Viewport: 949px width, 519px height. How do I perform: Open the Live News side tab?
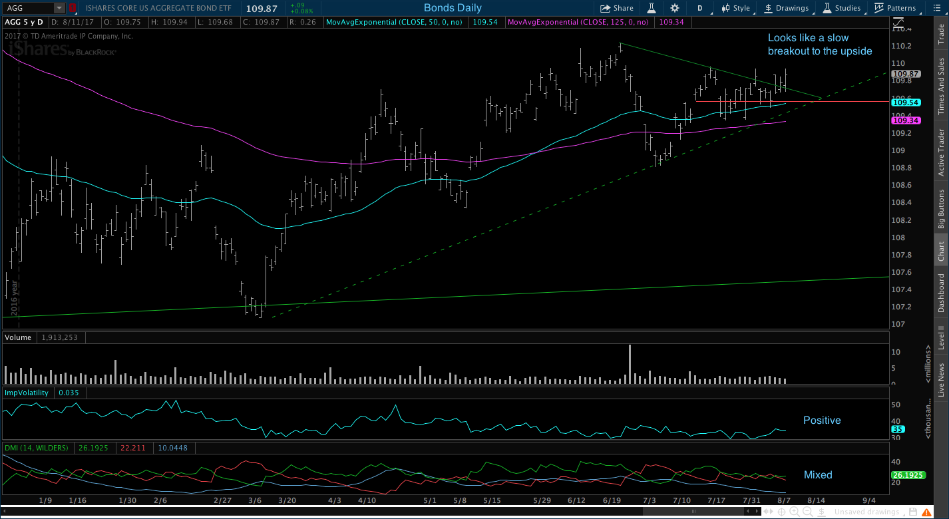(941, 380)
